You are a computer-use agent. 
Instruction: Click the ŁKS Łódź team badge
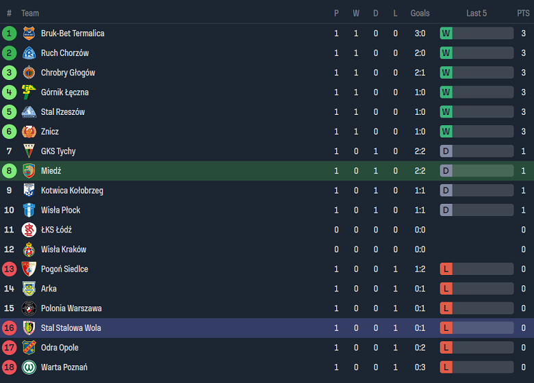29,230
